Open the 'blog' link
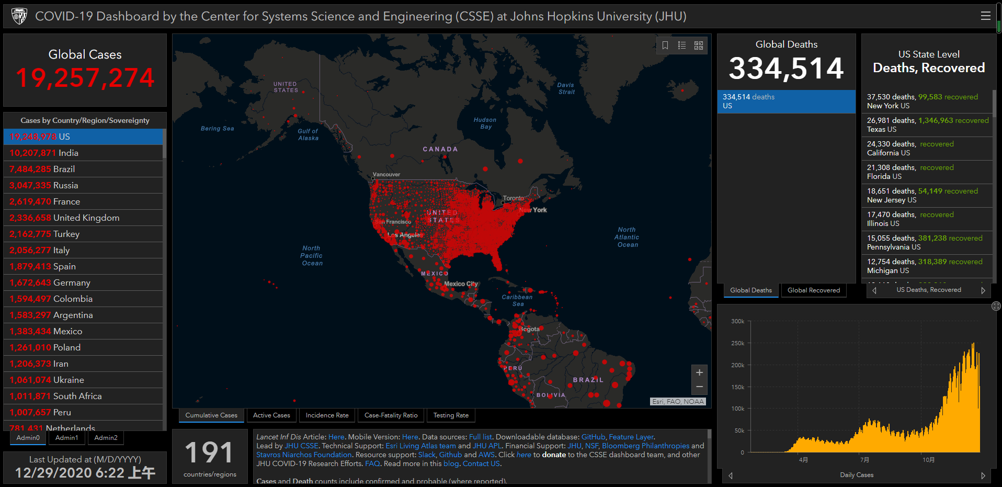The image size is (1002, 487). tap(451, 463)
